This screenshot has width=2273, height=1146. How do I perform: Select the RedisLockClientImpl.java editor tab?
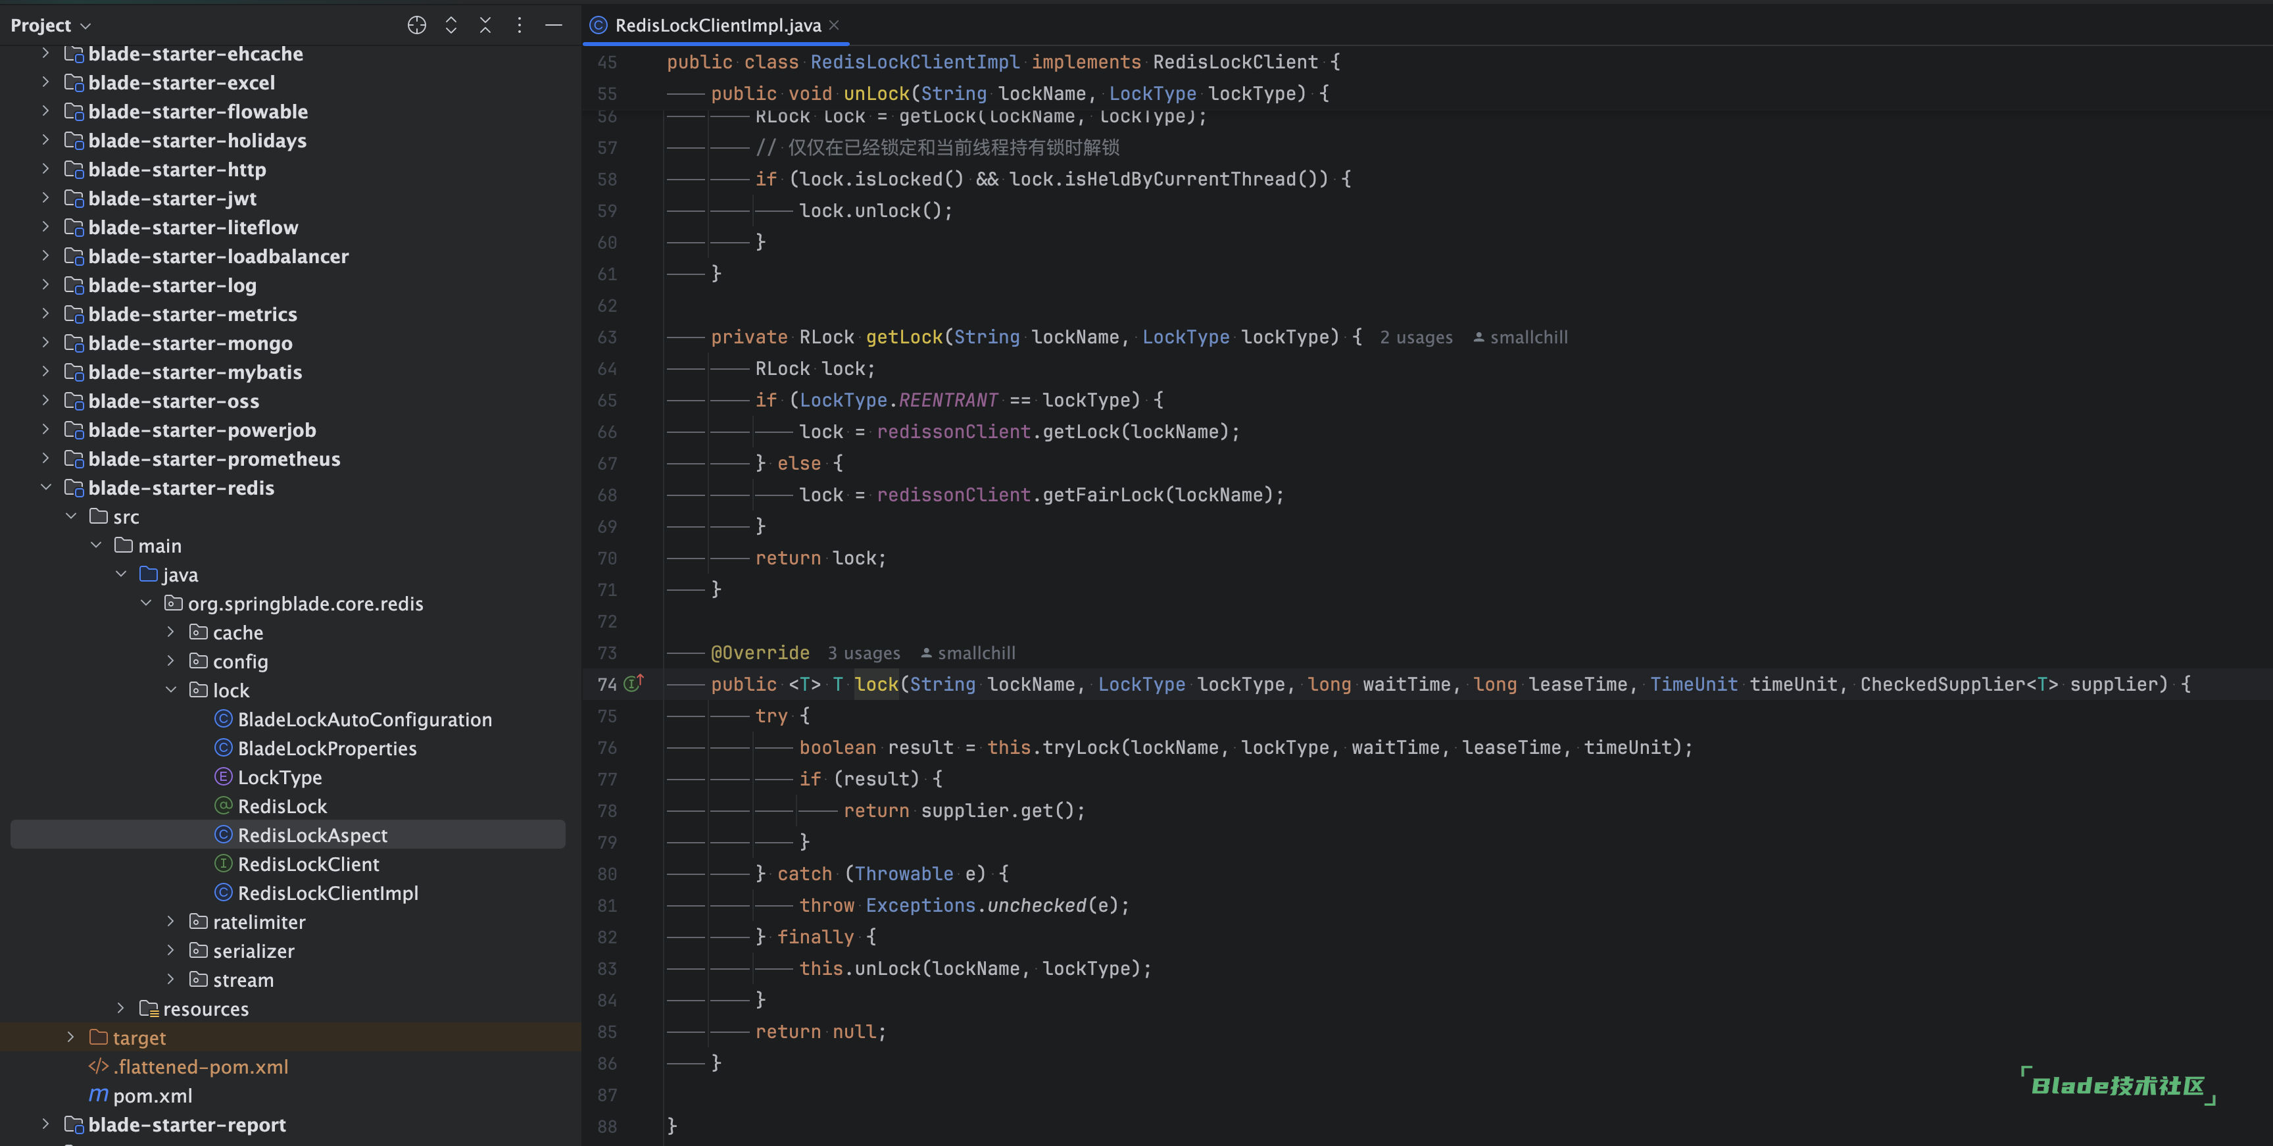(716, 25)
